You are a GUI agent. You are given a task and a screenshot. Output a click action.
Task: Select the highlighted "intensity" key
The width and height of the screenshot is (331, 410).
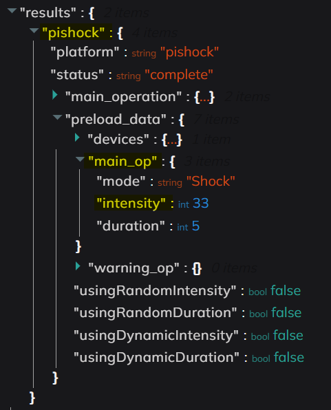131,203
